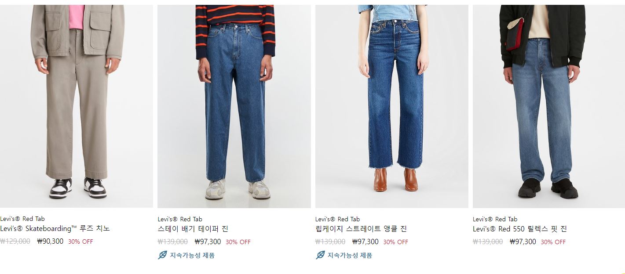Click the ₩90,300 sale price of the chino
The height and width of the screenshot is (274, 625).
click(x=50, y=241)
